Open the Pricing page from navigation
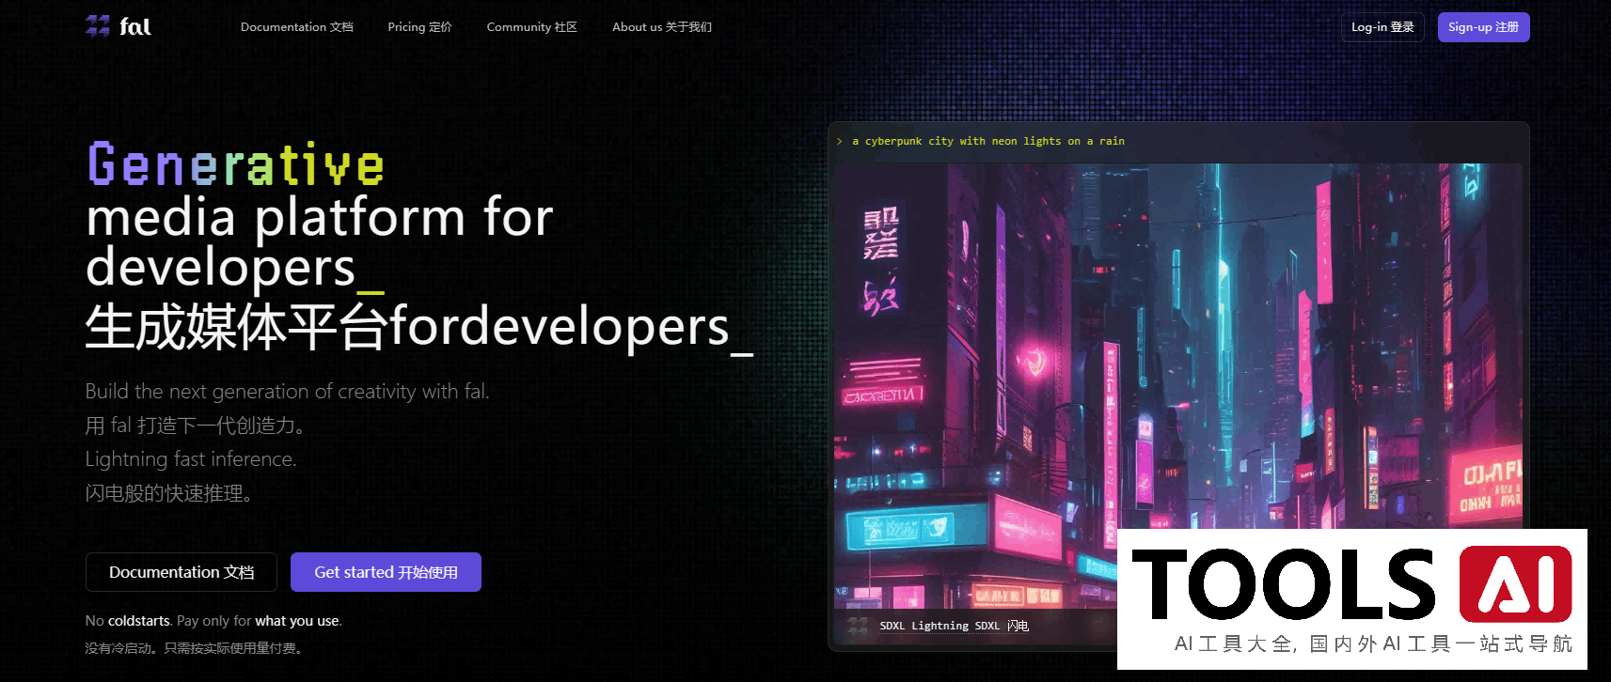 click(419, 27)
